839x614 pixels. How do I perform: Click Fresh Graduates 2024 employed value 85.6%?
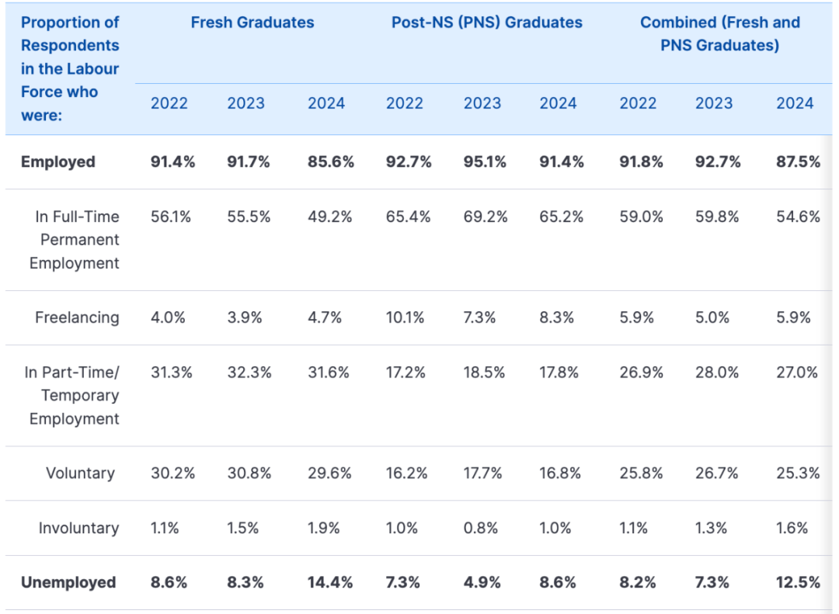coord(331,161)
